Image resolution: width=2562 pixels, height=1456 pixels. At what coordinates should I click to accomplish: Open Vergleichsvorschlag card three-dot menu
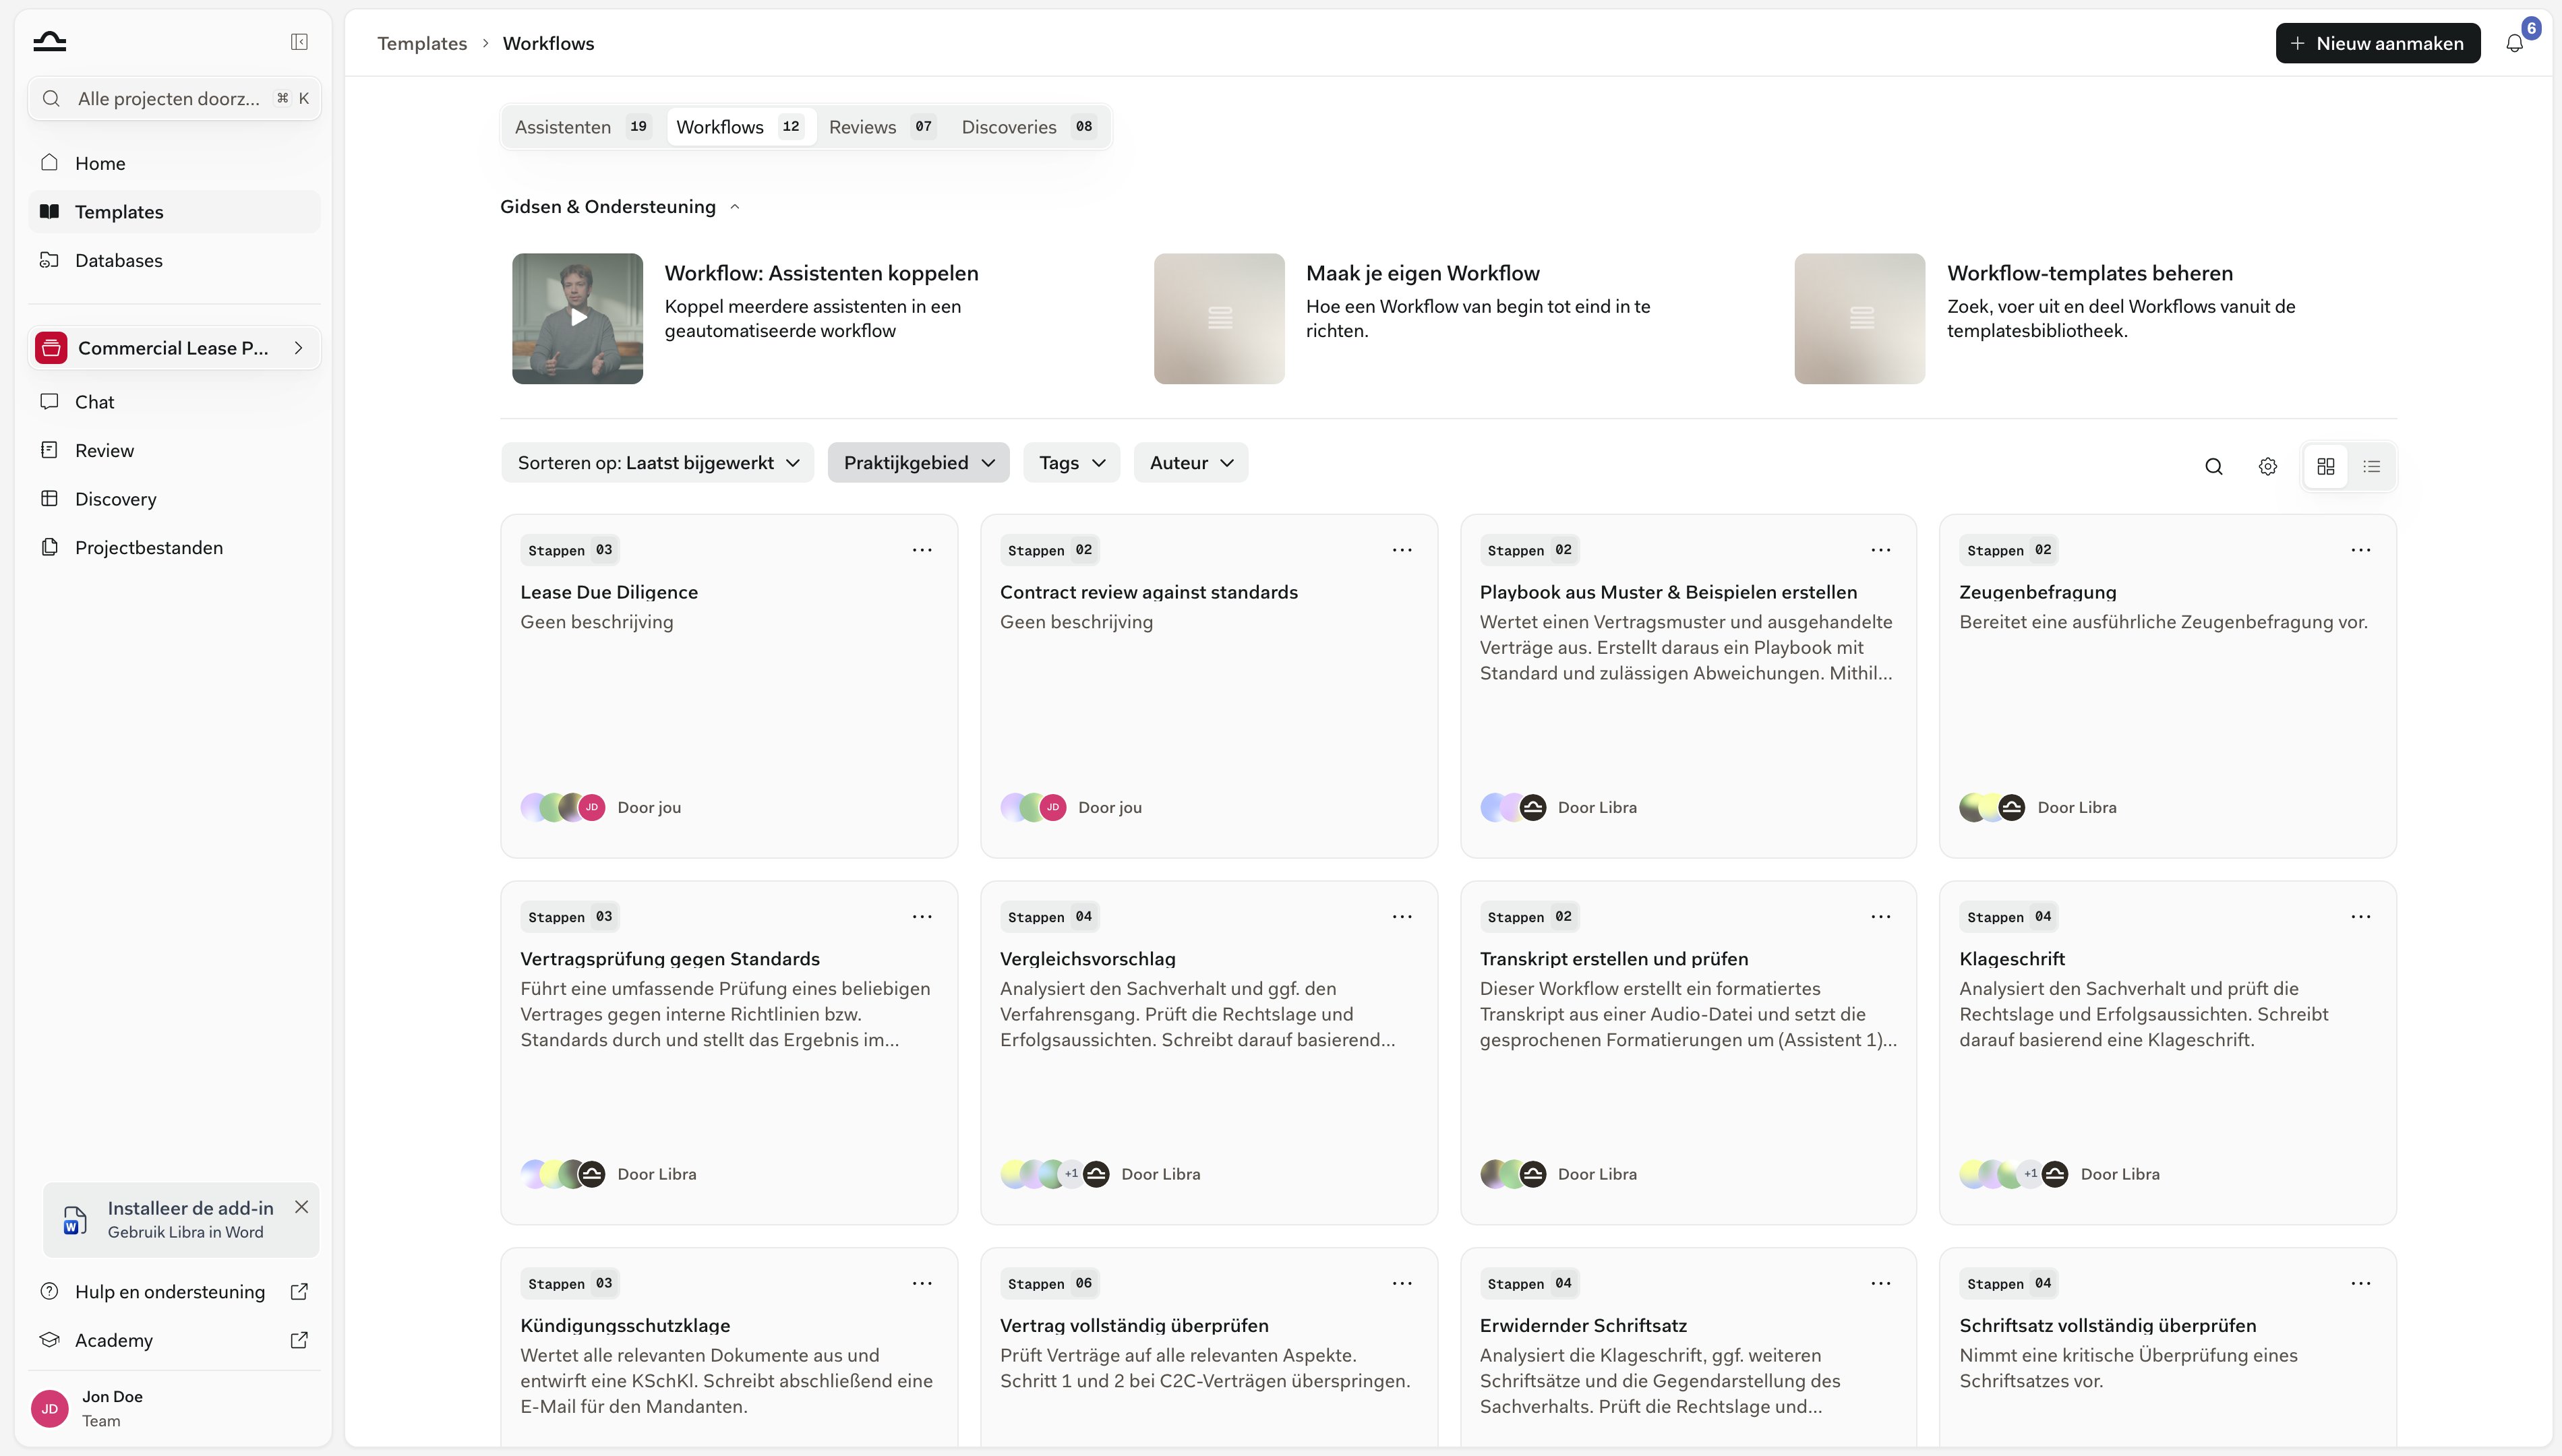(1402, 917)
